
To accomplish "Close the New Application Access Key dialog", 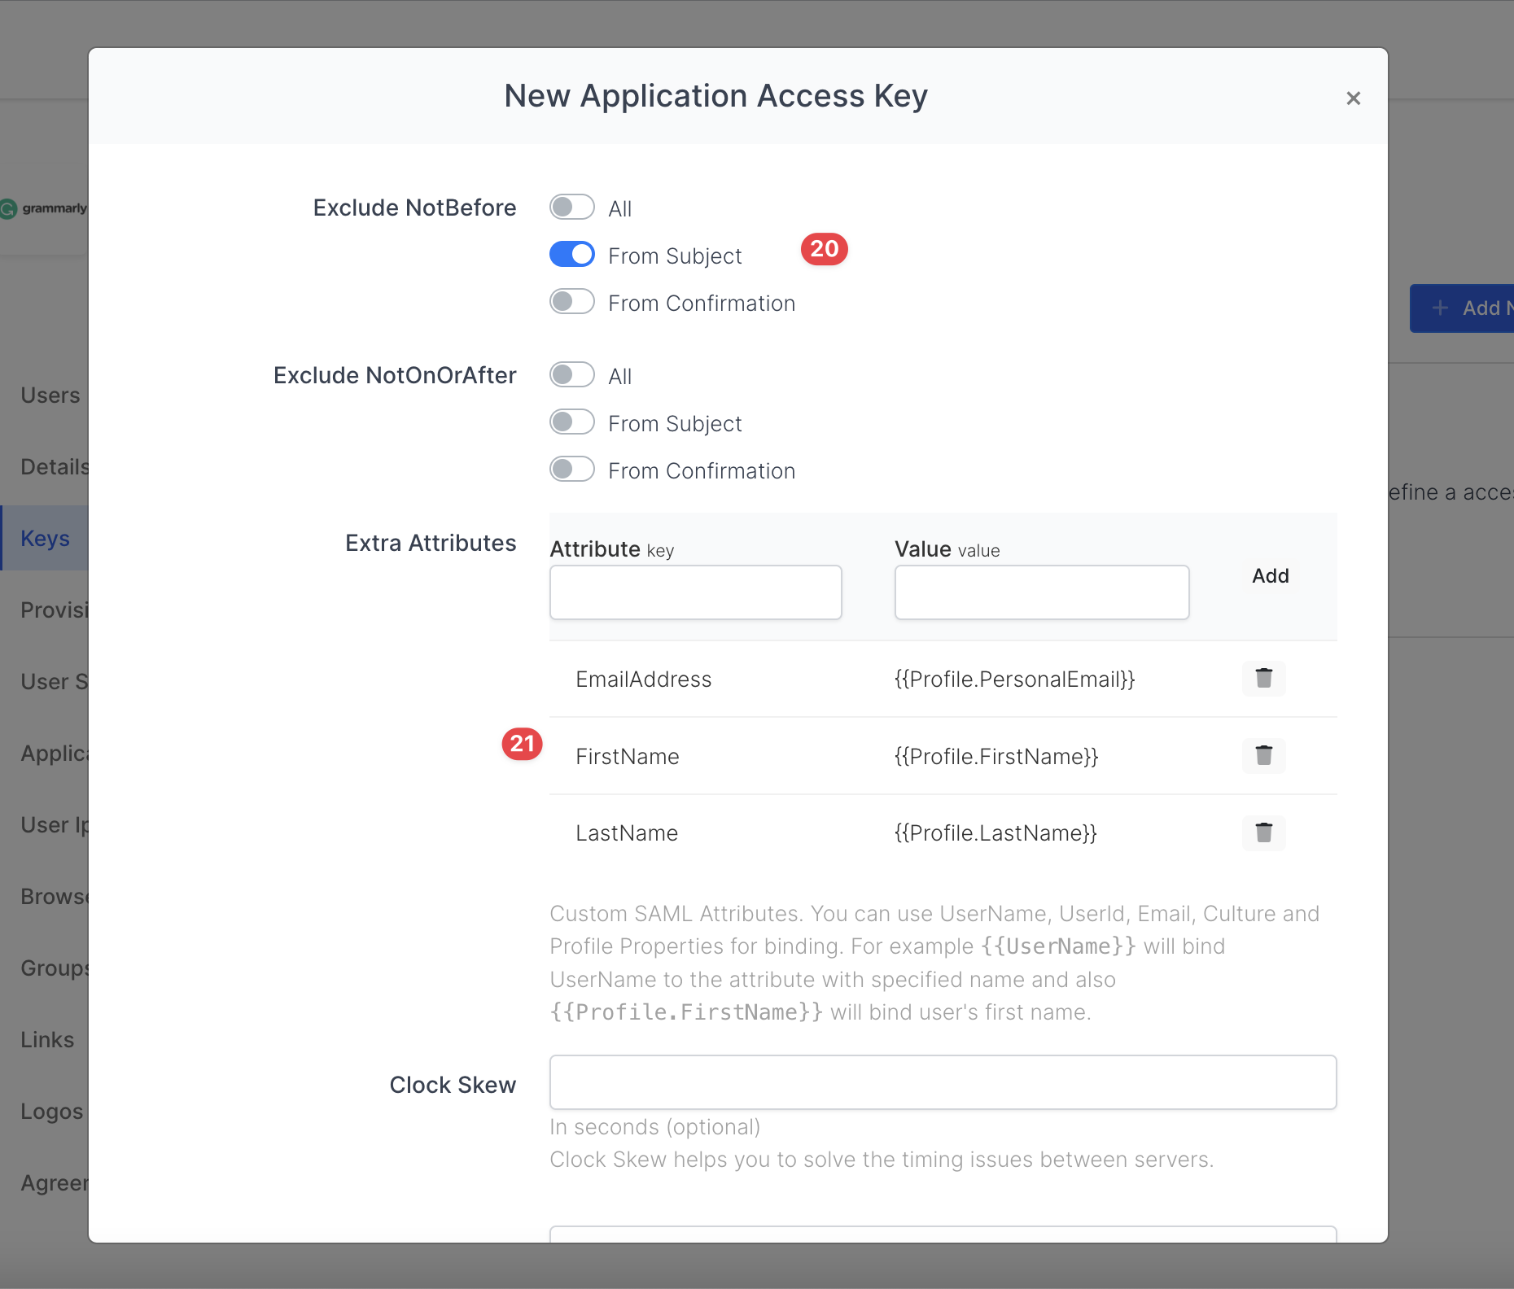I will pyautogui.click(x=1353, y=98).
